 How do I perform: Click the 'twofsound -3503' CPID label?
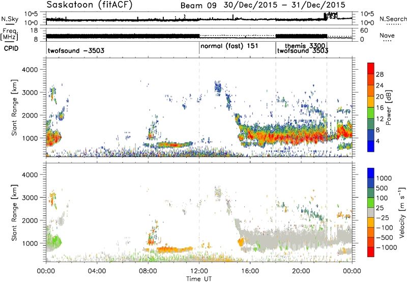[76, 50]
